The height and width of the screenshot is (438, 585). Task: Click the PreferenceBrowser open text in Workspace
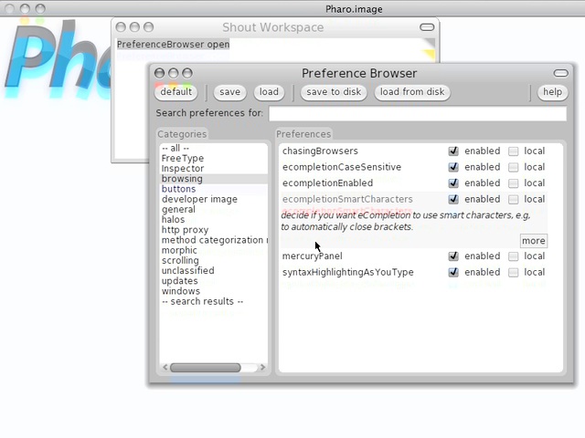click(x=173, y=45)
